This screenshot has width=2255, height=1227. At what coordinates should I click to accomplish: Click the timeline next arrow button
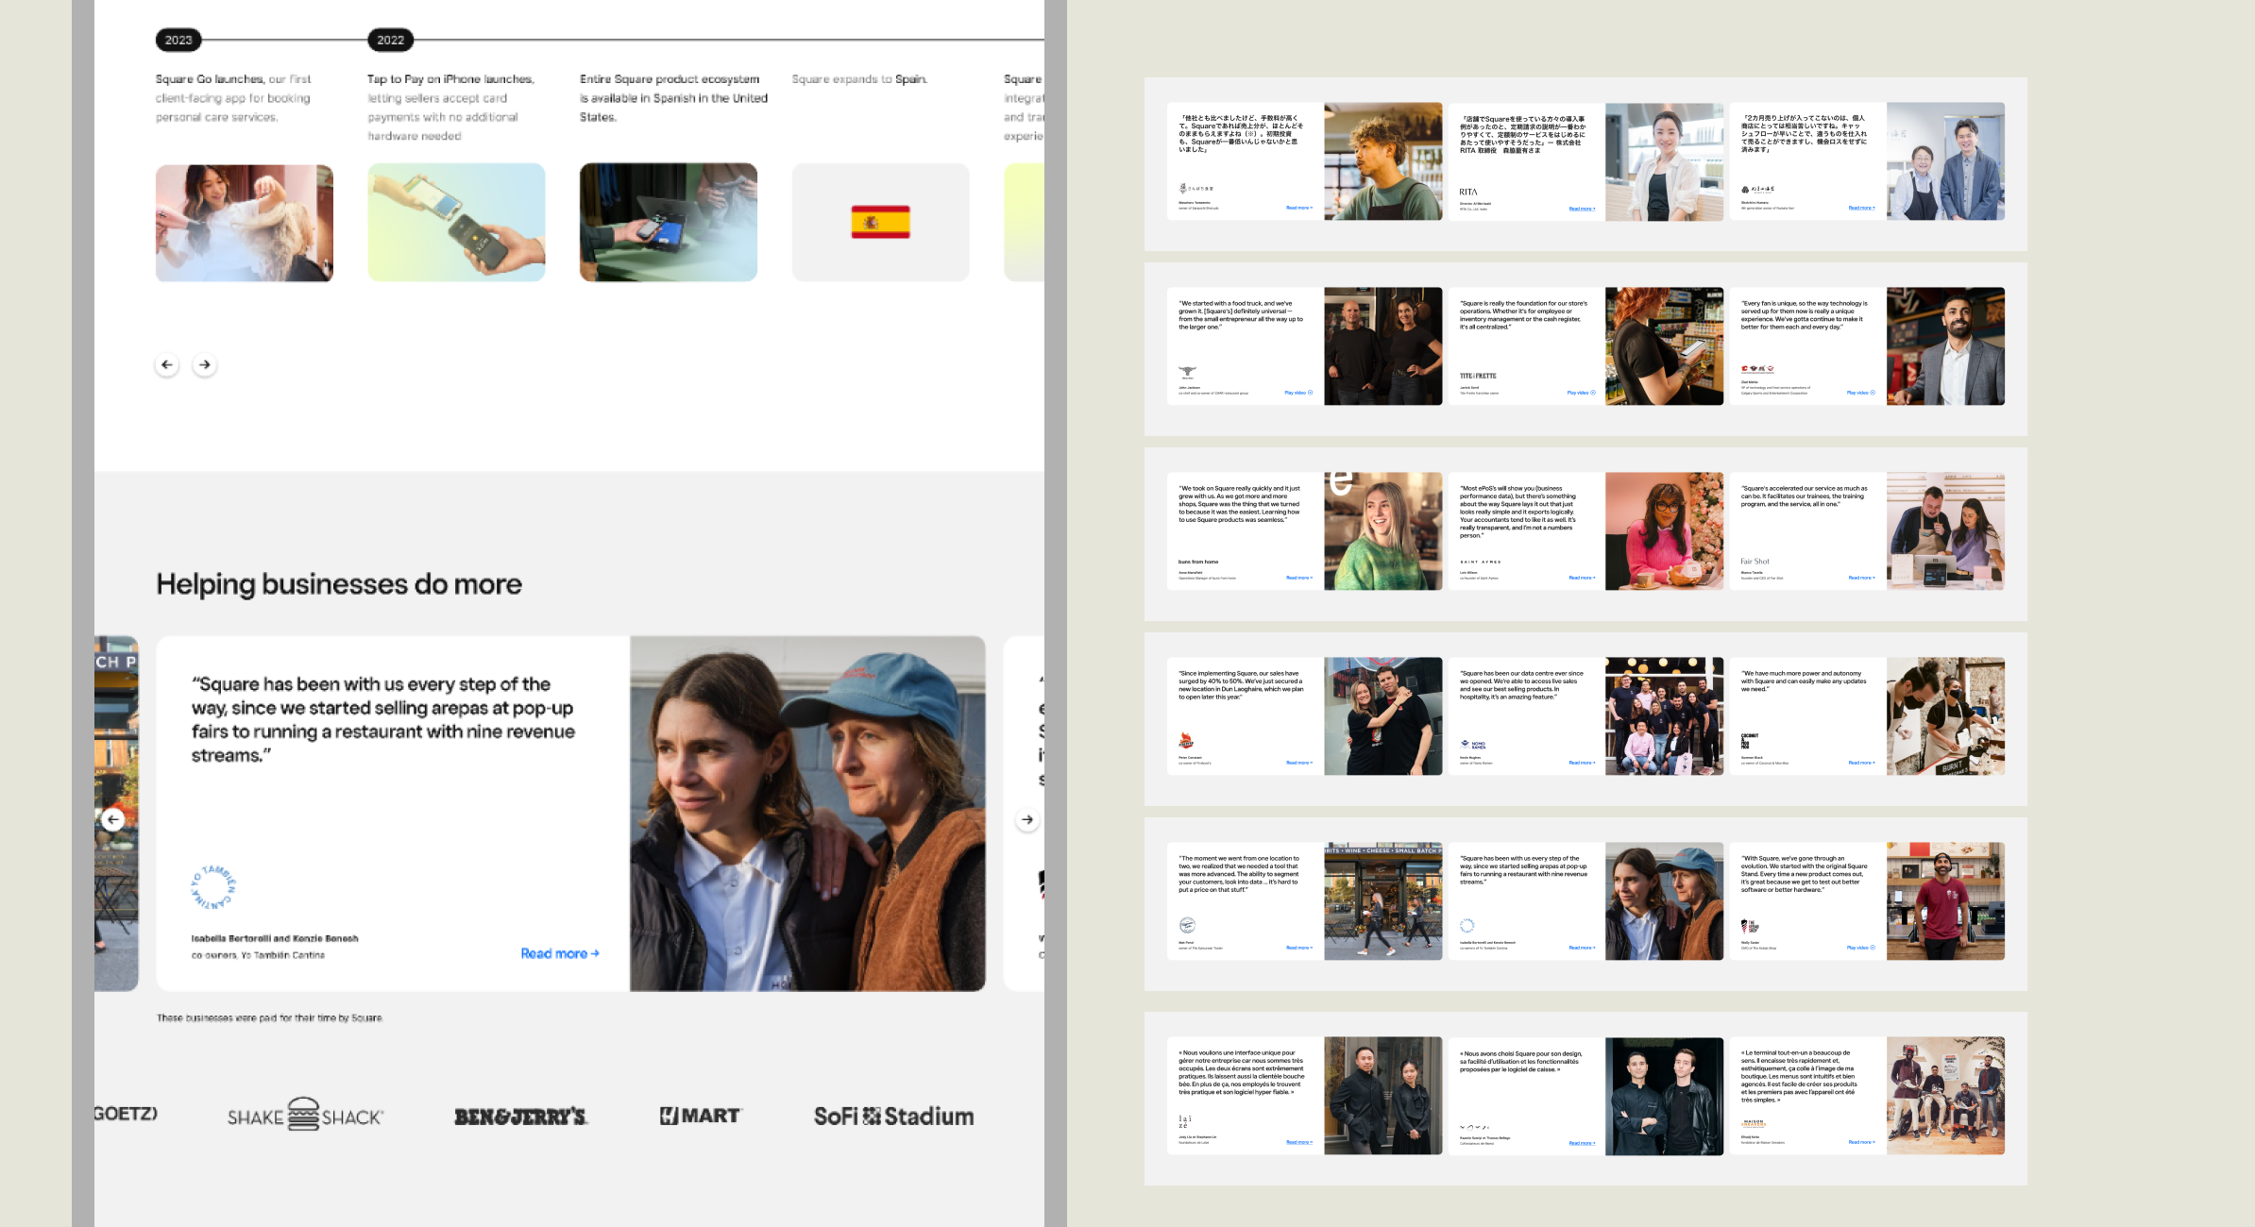pos(205,364)
